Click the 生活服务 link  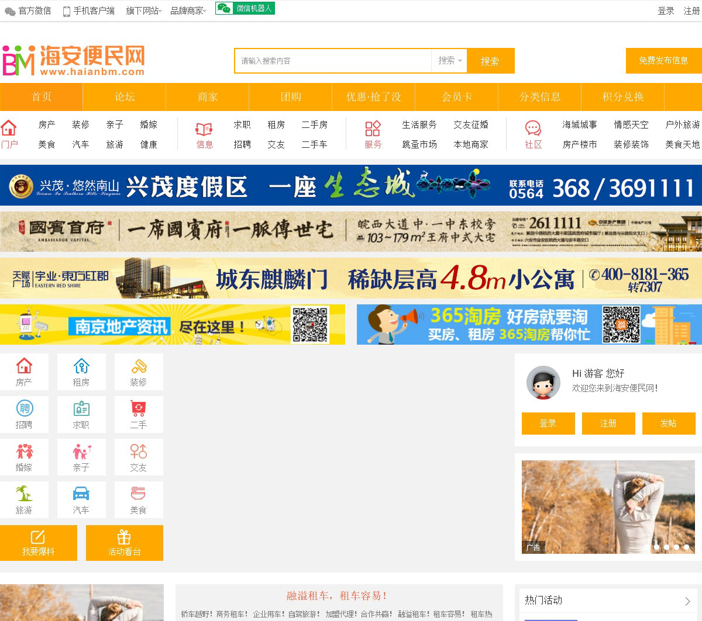point(419,125)
